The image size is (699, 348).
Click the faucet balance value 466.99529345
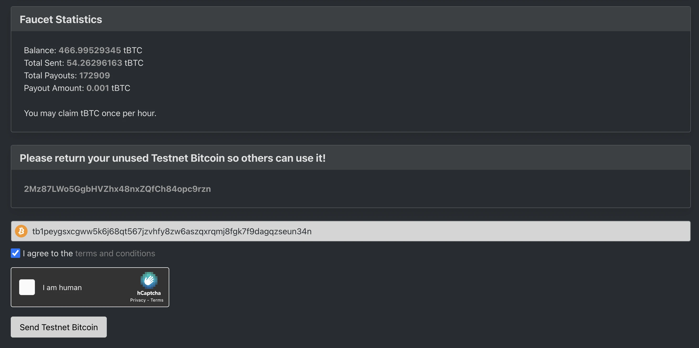(89, 50)
